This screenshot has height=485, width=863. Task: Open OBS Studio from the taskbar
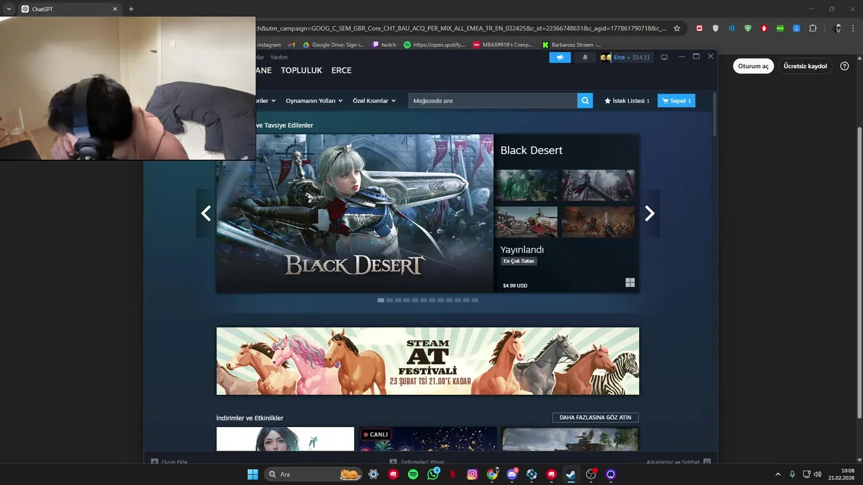[x=591, y=474]
